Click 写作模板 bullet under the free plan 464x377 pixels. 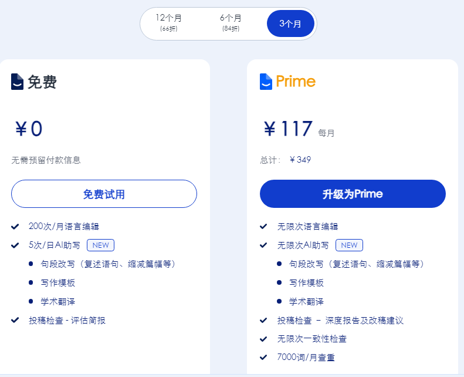coord(57,283)
